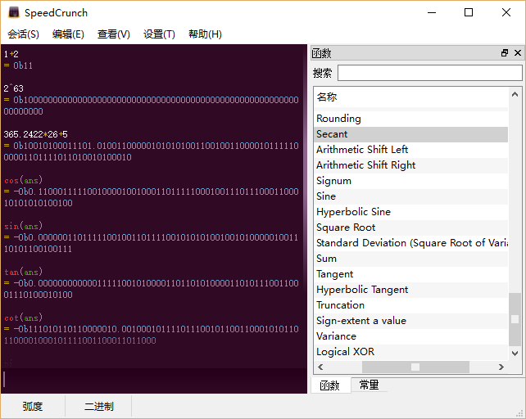Screen dimensions: 526x419
Task: Toggle the 弧度 angle unit in status bar
Action: click(x=33, y=406)
